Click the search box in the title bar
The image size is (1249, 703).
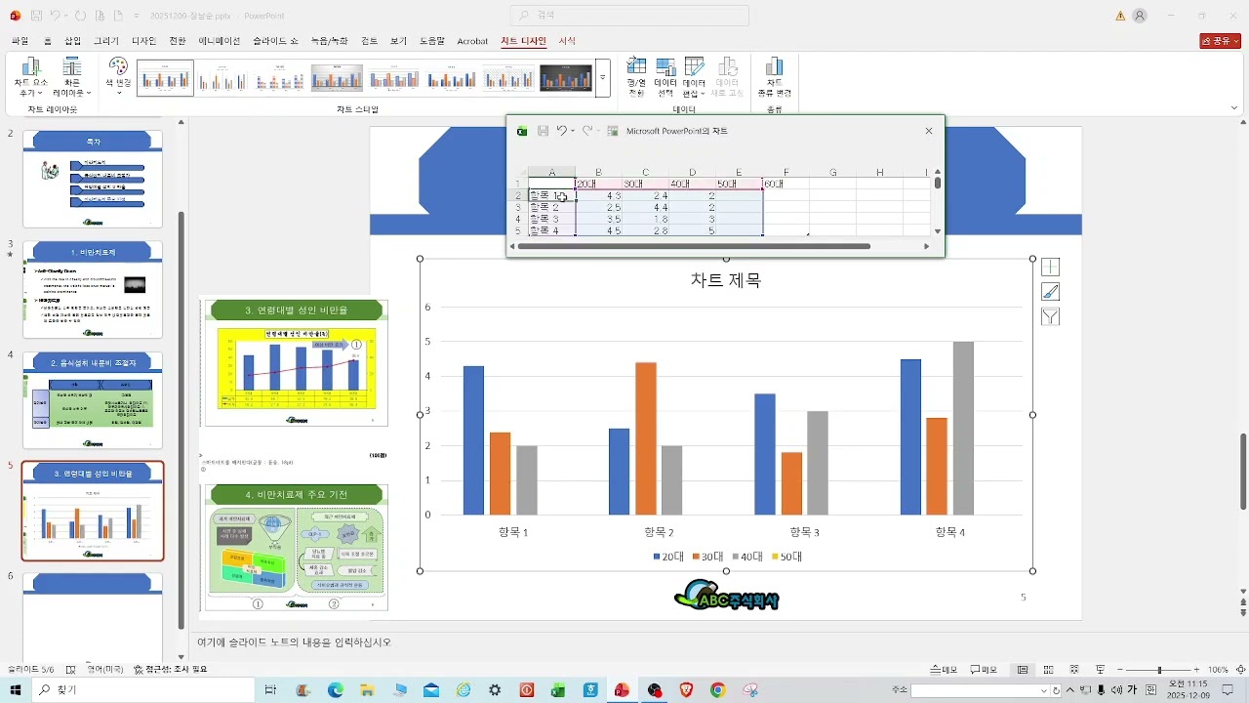pos(629,15)
